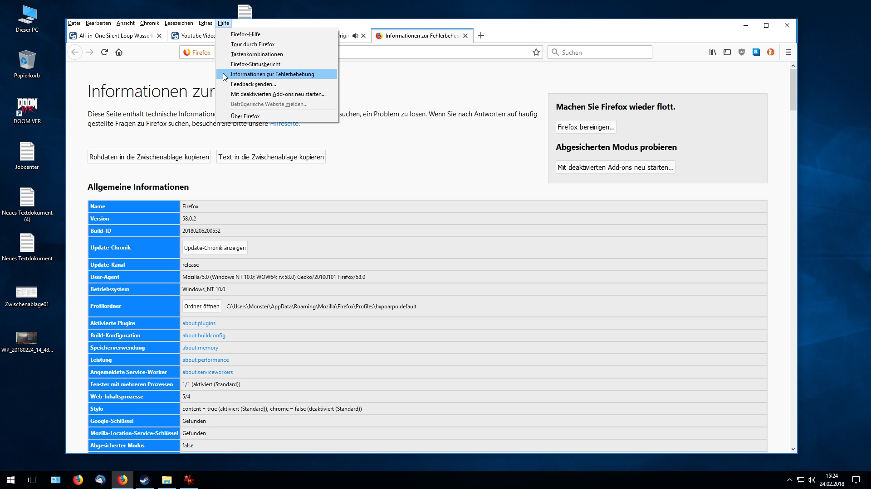Show hidden system tray icons
The height and width of the screenshot is (489, 871).
click(x=789, y=480)
